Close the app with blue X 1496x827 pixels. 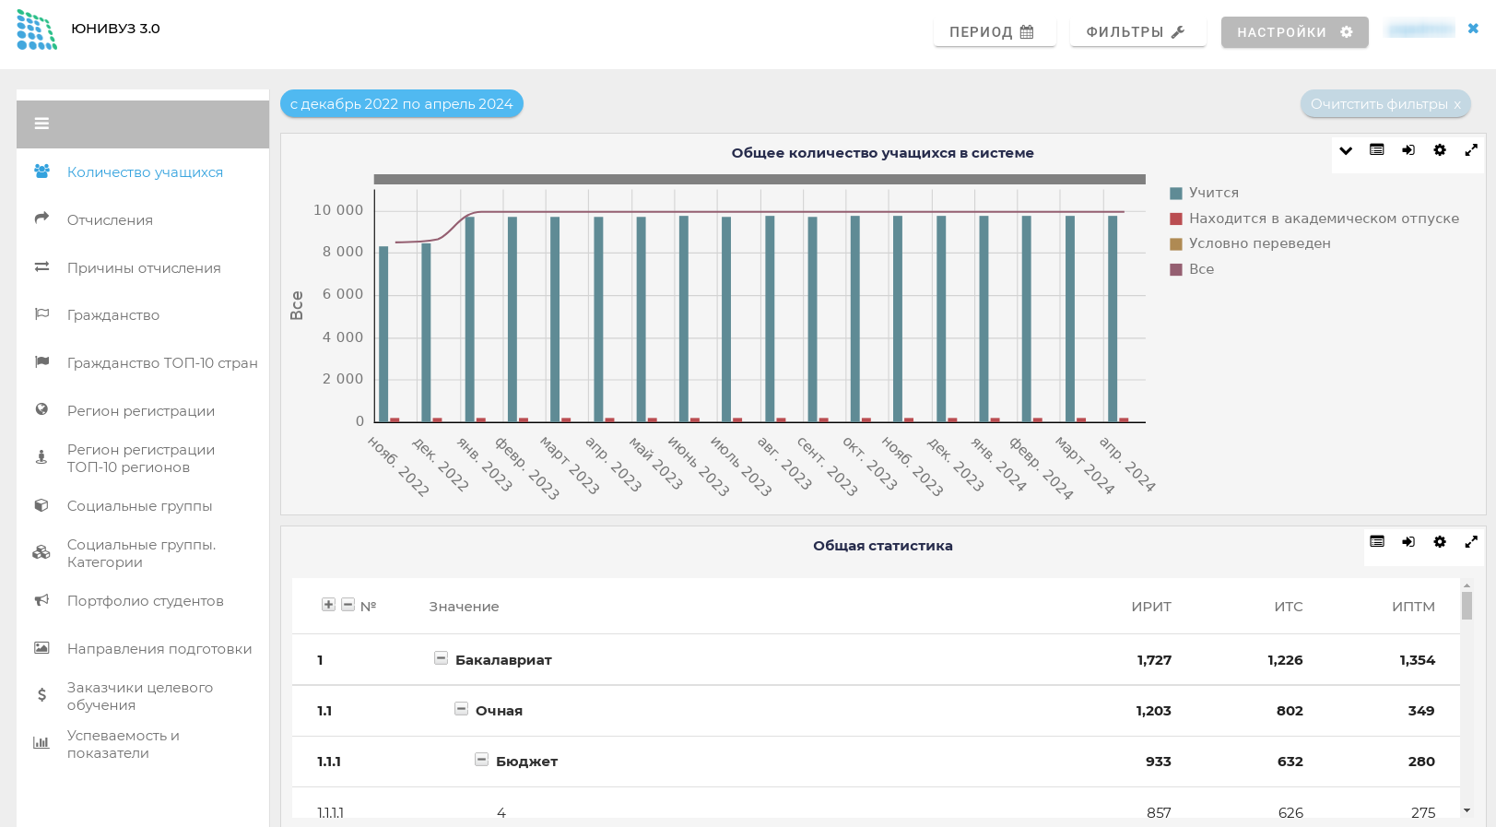tap(1473, 29)
